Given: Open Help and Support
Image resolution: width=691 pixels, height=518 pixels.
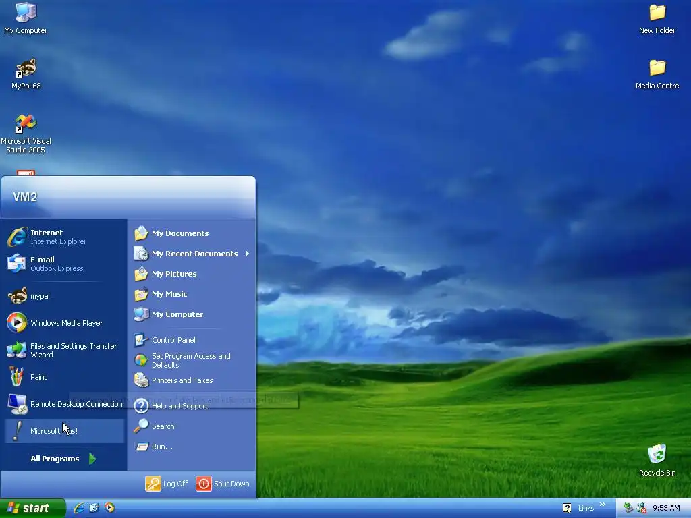Looking at the screenshot, I should point(192,406).
